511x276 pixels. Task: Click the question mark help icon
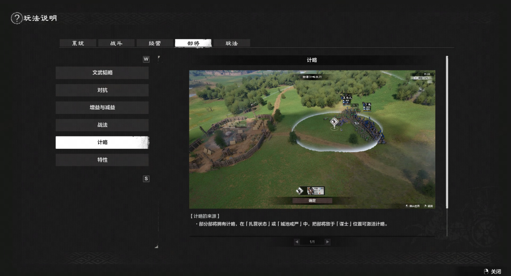17,18
